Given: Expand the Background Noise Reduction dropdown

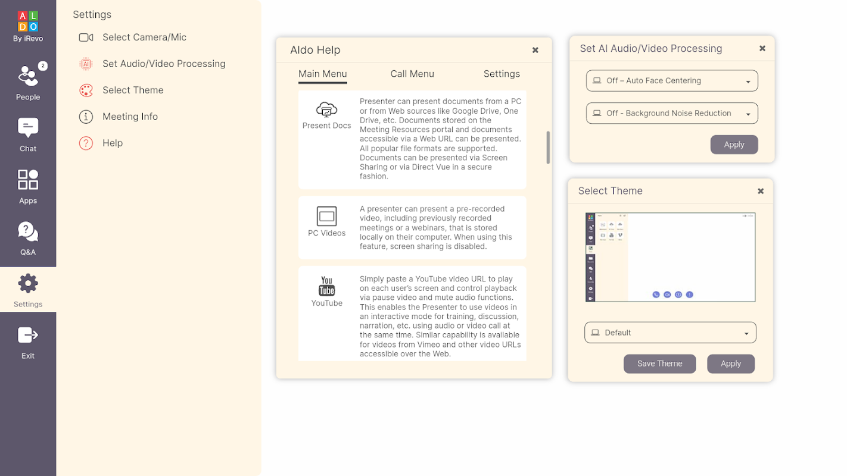Looking at the screenshot, I should point(672,114).
